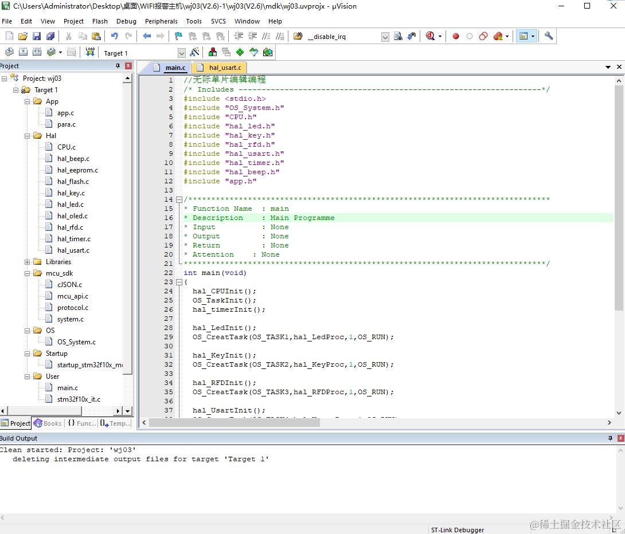Open the __disable_irq find dropdown
Viewport: 625px width, 534px height.
point(385,37)
